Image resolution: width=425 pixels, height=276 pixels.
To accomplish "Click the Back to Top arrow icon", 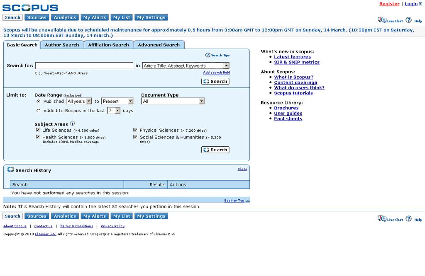I will [248, 201].
